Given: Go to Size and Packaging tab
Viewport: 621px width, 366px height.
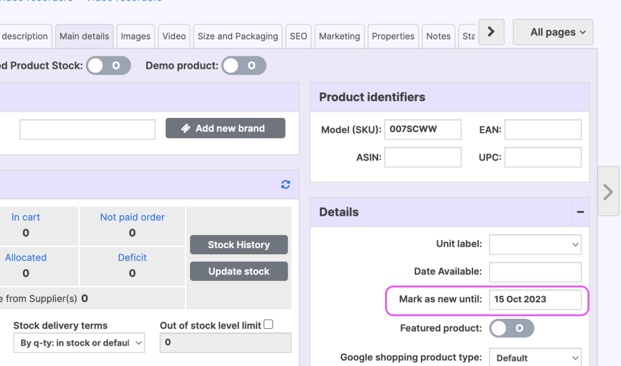Looking at the screenshot, I should [x=238, y=36].
